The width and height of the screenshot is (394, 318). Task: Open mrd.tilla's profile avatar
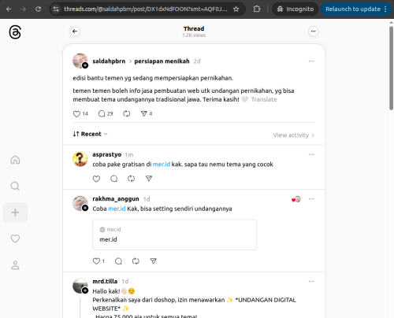click(80, 286)
